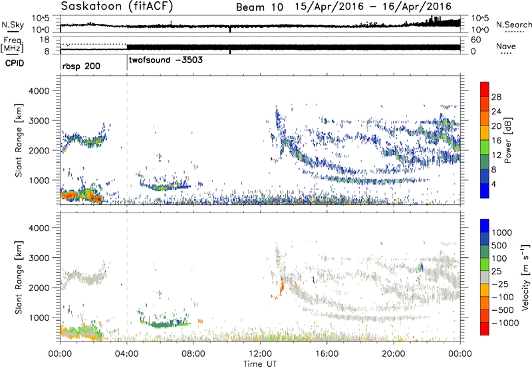
Task: Click the blue bottom of the Power colorbar
Action: [485, 191]
